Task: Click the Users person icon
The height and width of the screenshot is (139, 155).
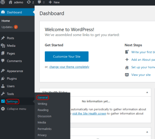Action: (3, 86)
